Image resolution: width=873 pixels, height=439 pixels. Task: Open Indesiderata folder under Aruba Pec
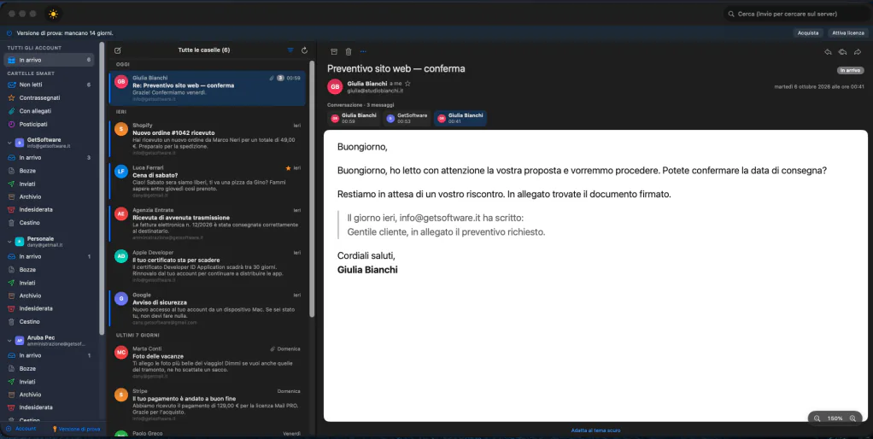tap(49, 407)
